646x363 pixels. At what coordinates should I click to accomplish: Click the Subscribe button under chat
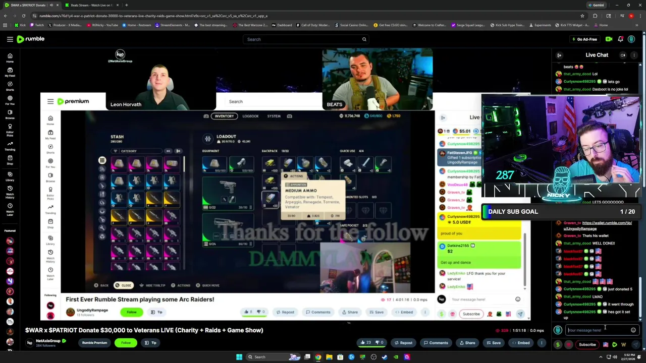click(x=587, y=345)
